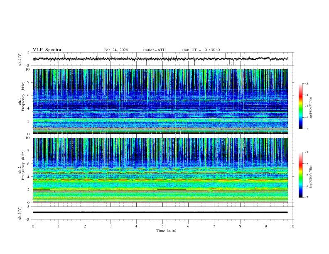The image size is (329, 254).
Task: Select the "start UT = 0:30:0" text
Action: [x=201, y=50]
